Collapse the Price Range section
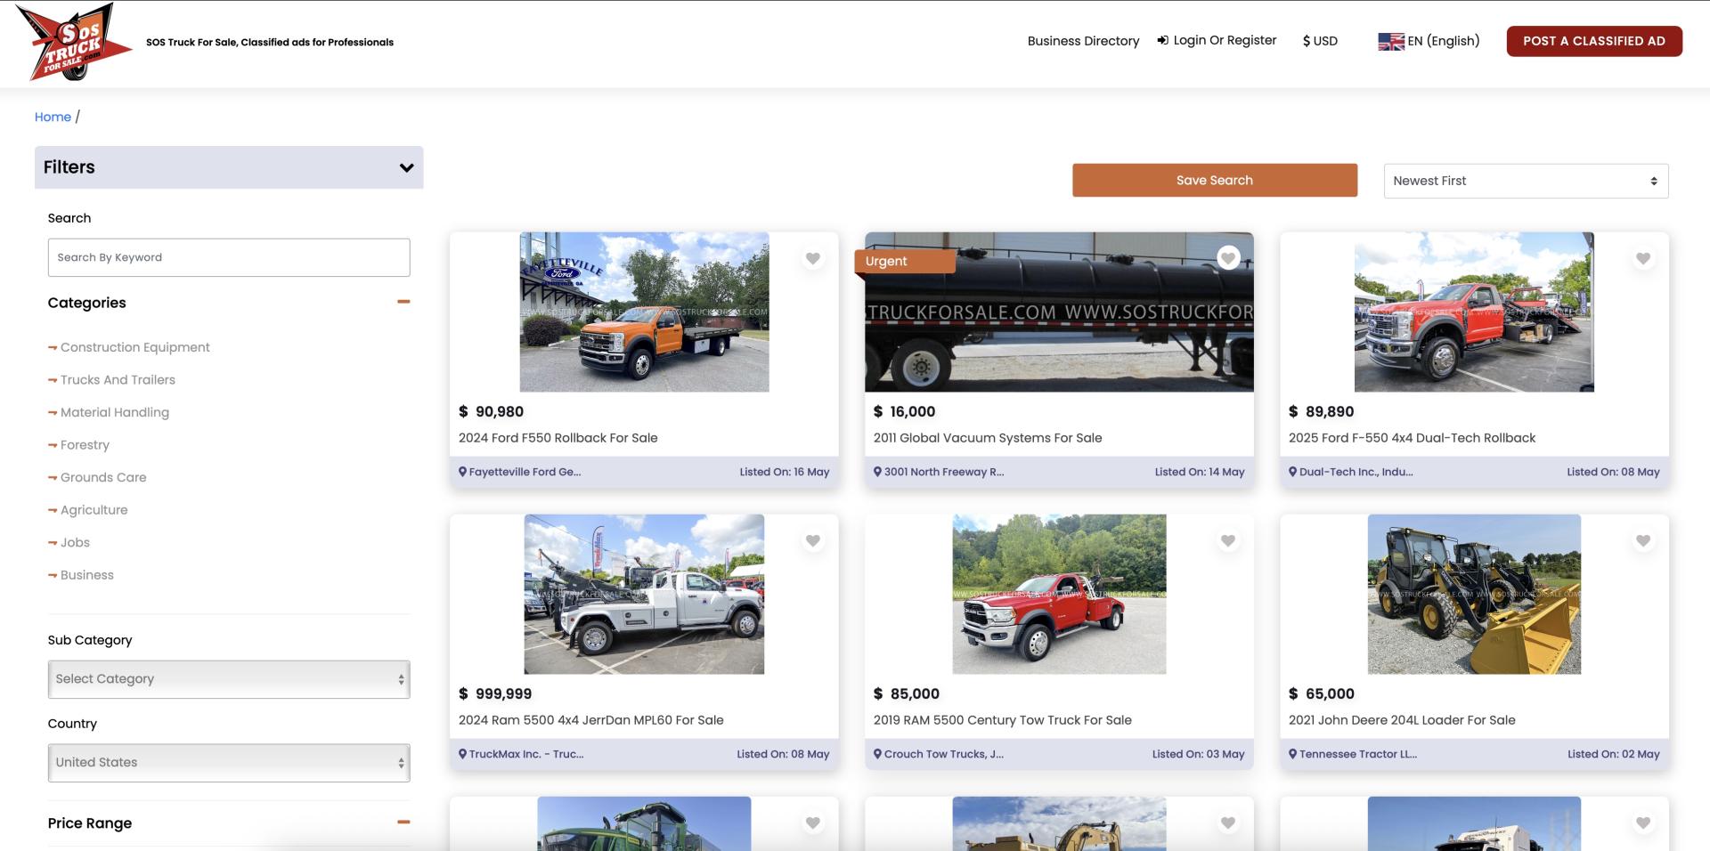This screenshot has height=851, width=1710. click(403, 823)
